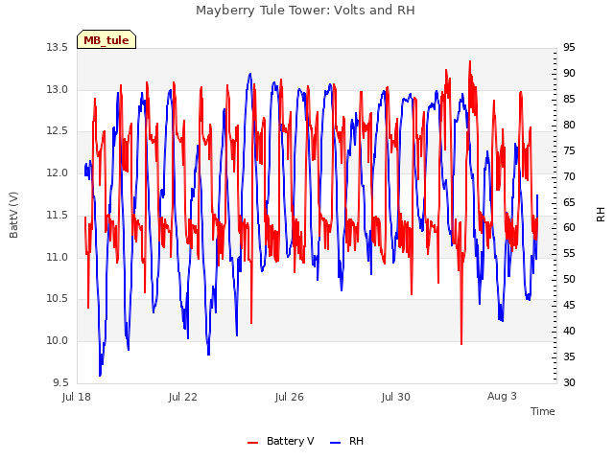Click the 85 right axis tick label
The width and height of the screenshot is (614, 460).
569,100
